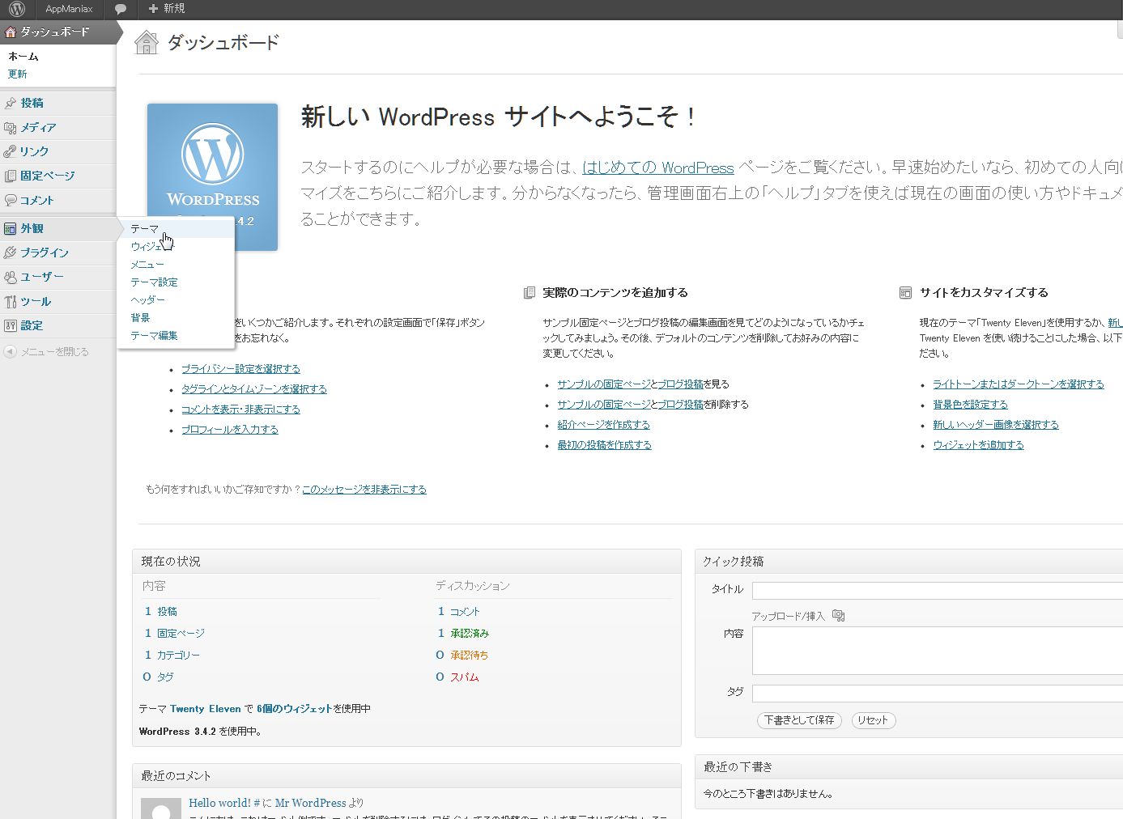
Task: Click the メディア icon in sidebar
Action: [11, 127]
